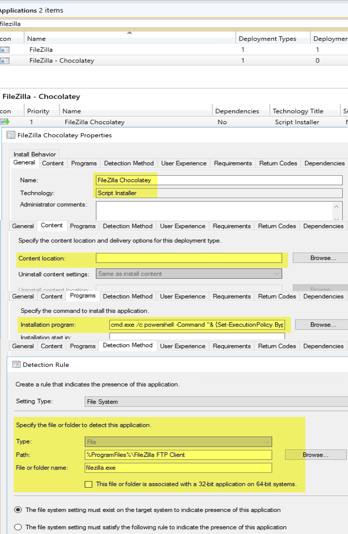Open the Uninstall content settings dropdown
Screen dimensions: 348x534
point(188,274)
